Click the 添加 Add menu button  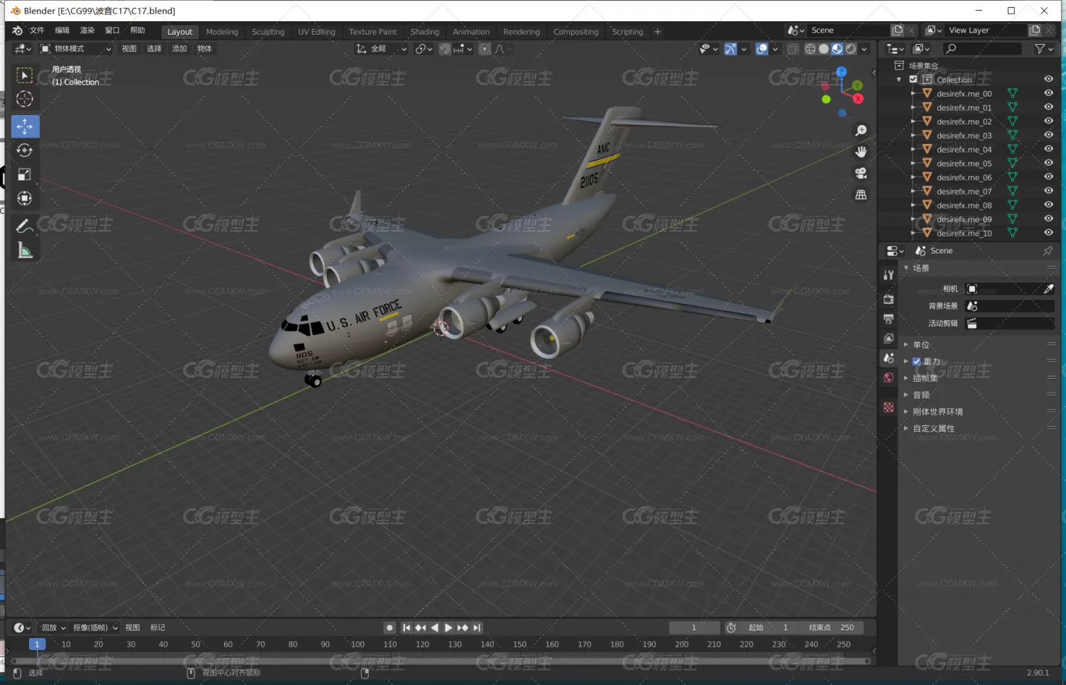(179, 49)
